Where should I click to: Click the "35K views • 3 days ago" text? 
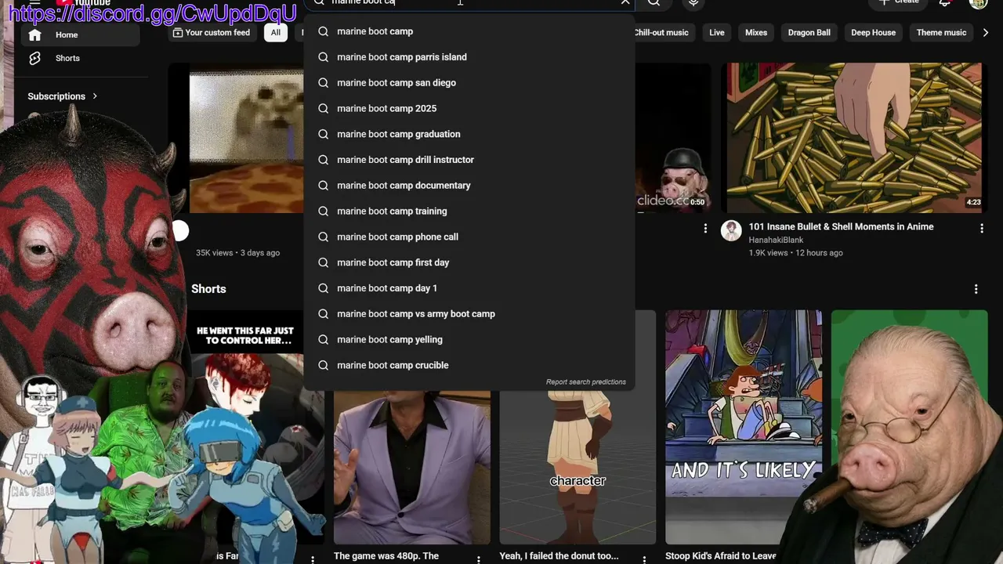tap(237, 253)
